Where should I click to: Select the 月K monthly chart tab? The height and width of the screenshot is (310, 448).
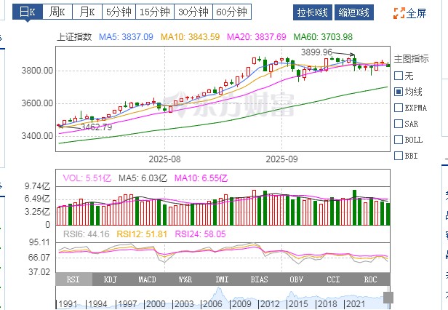click(x=86, y=12)
